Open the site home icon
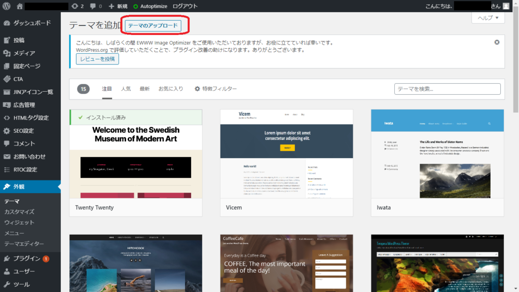Screen dimensions: 519x292 click(20, 6)
